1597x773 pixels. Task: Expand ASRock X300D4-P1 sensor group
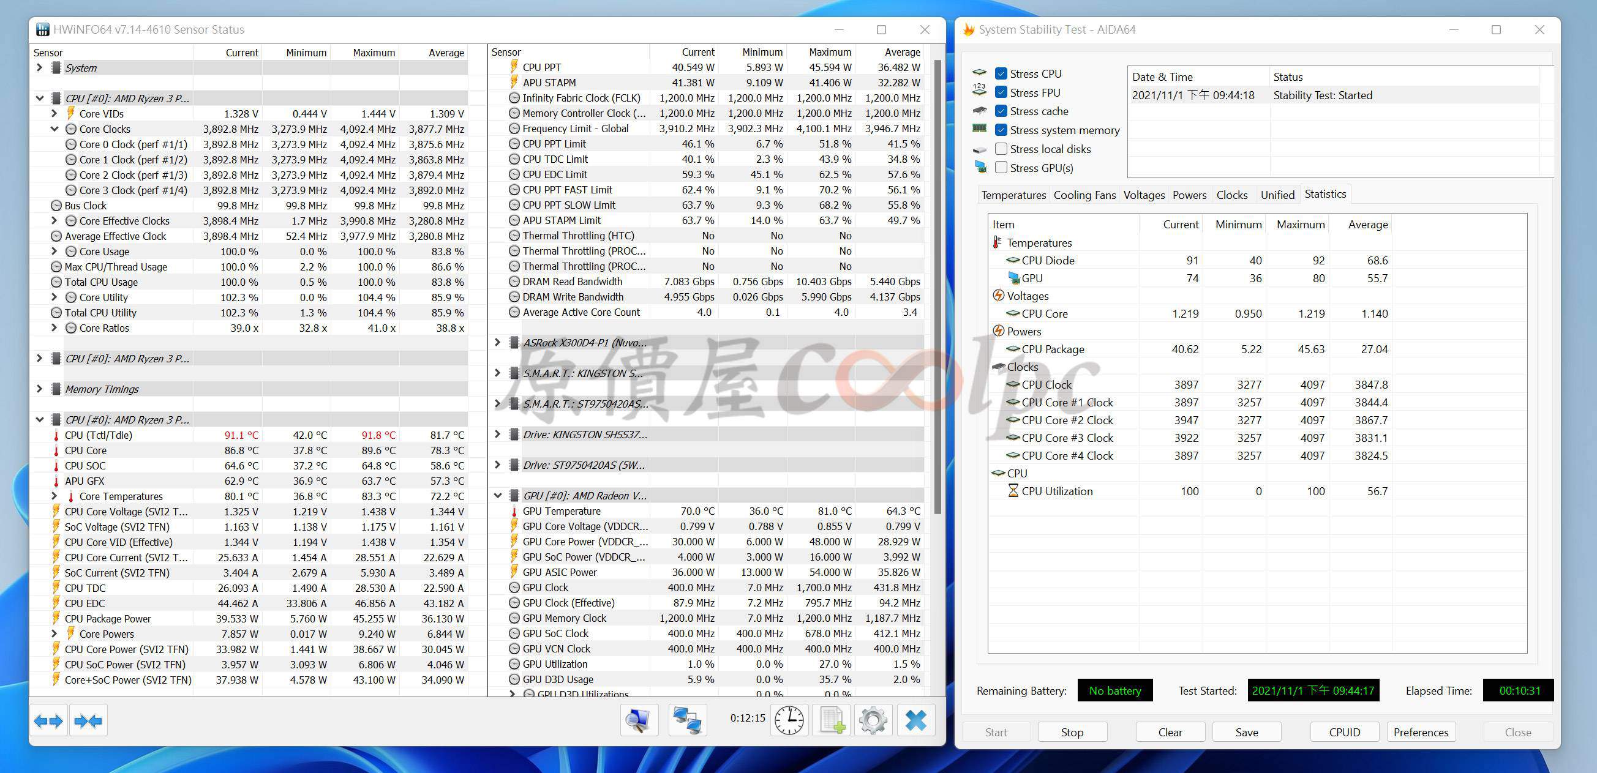tap(497, 342)
